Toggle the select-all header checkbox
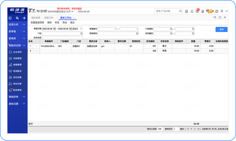Screen dimensions: 236x141 36,42
